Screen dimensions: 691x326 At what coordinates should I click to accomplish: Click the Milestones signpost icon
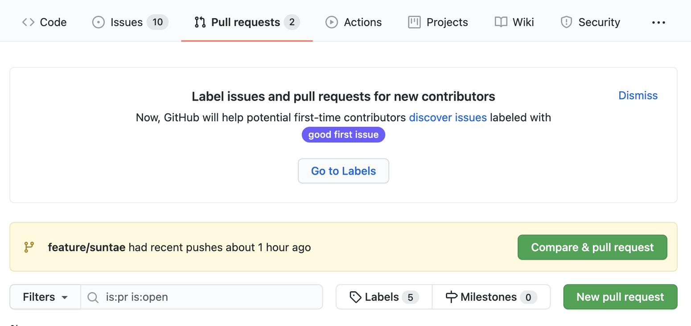[x=452, y=297]
